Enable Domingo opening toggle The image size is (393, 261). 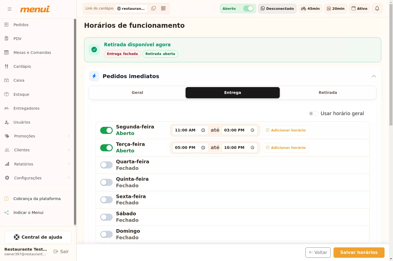106,234
